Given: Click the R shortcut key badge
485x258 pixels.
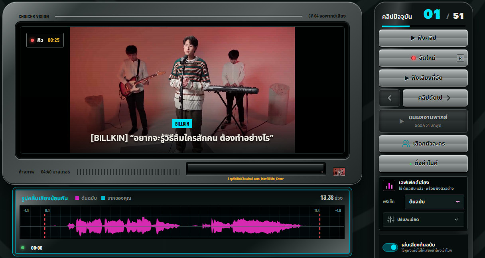Looking at the screenshot, I should pyautogui.click(x=460, y=58).
